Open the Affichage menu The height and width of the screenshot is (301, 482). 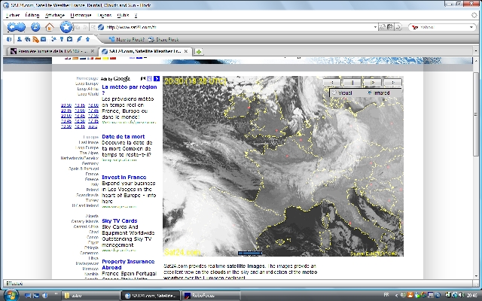click(x=55, y=15)
